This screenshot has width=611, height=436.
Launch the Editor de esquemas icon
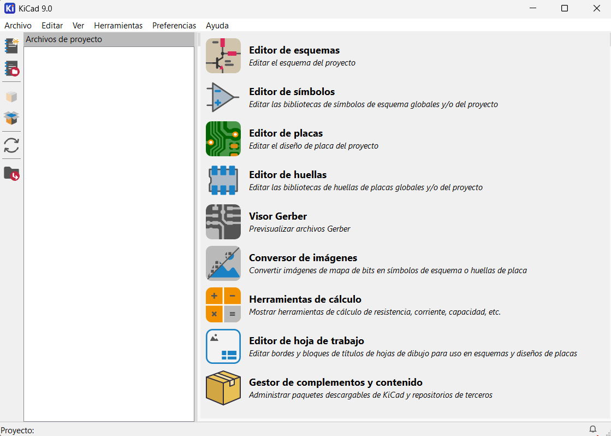tap(223, 56)
